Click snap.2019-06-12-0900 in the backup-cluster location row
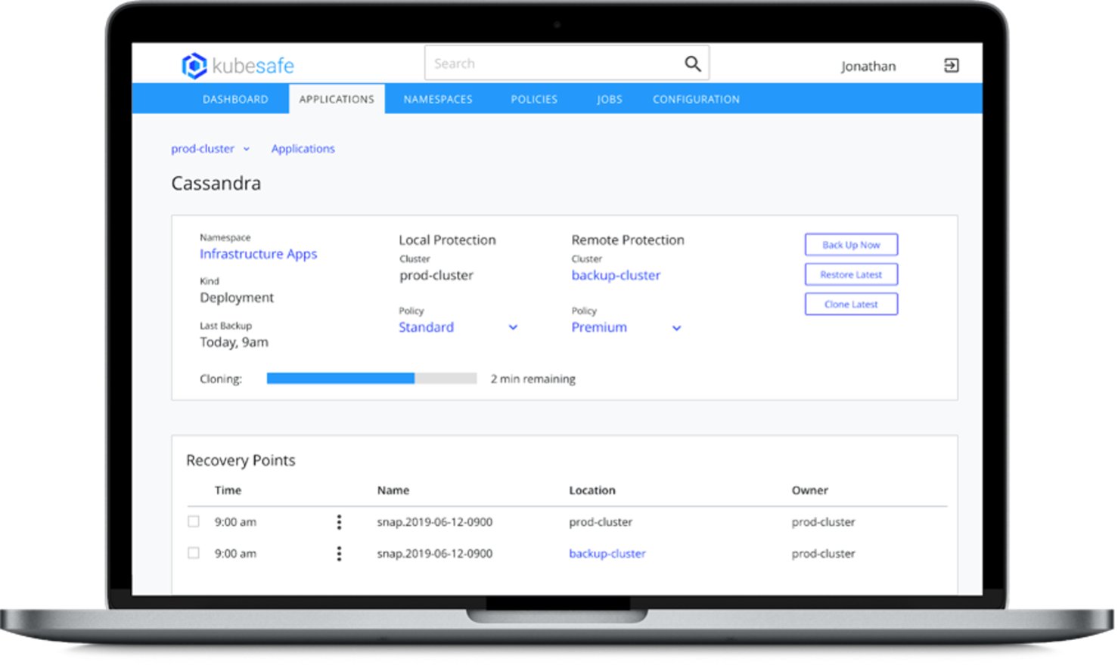Screen dimensions: 1118x665 (x=435, y=554)
